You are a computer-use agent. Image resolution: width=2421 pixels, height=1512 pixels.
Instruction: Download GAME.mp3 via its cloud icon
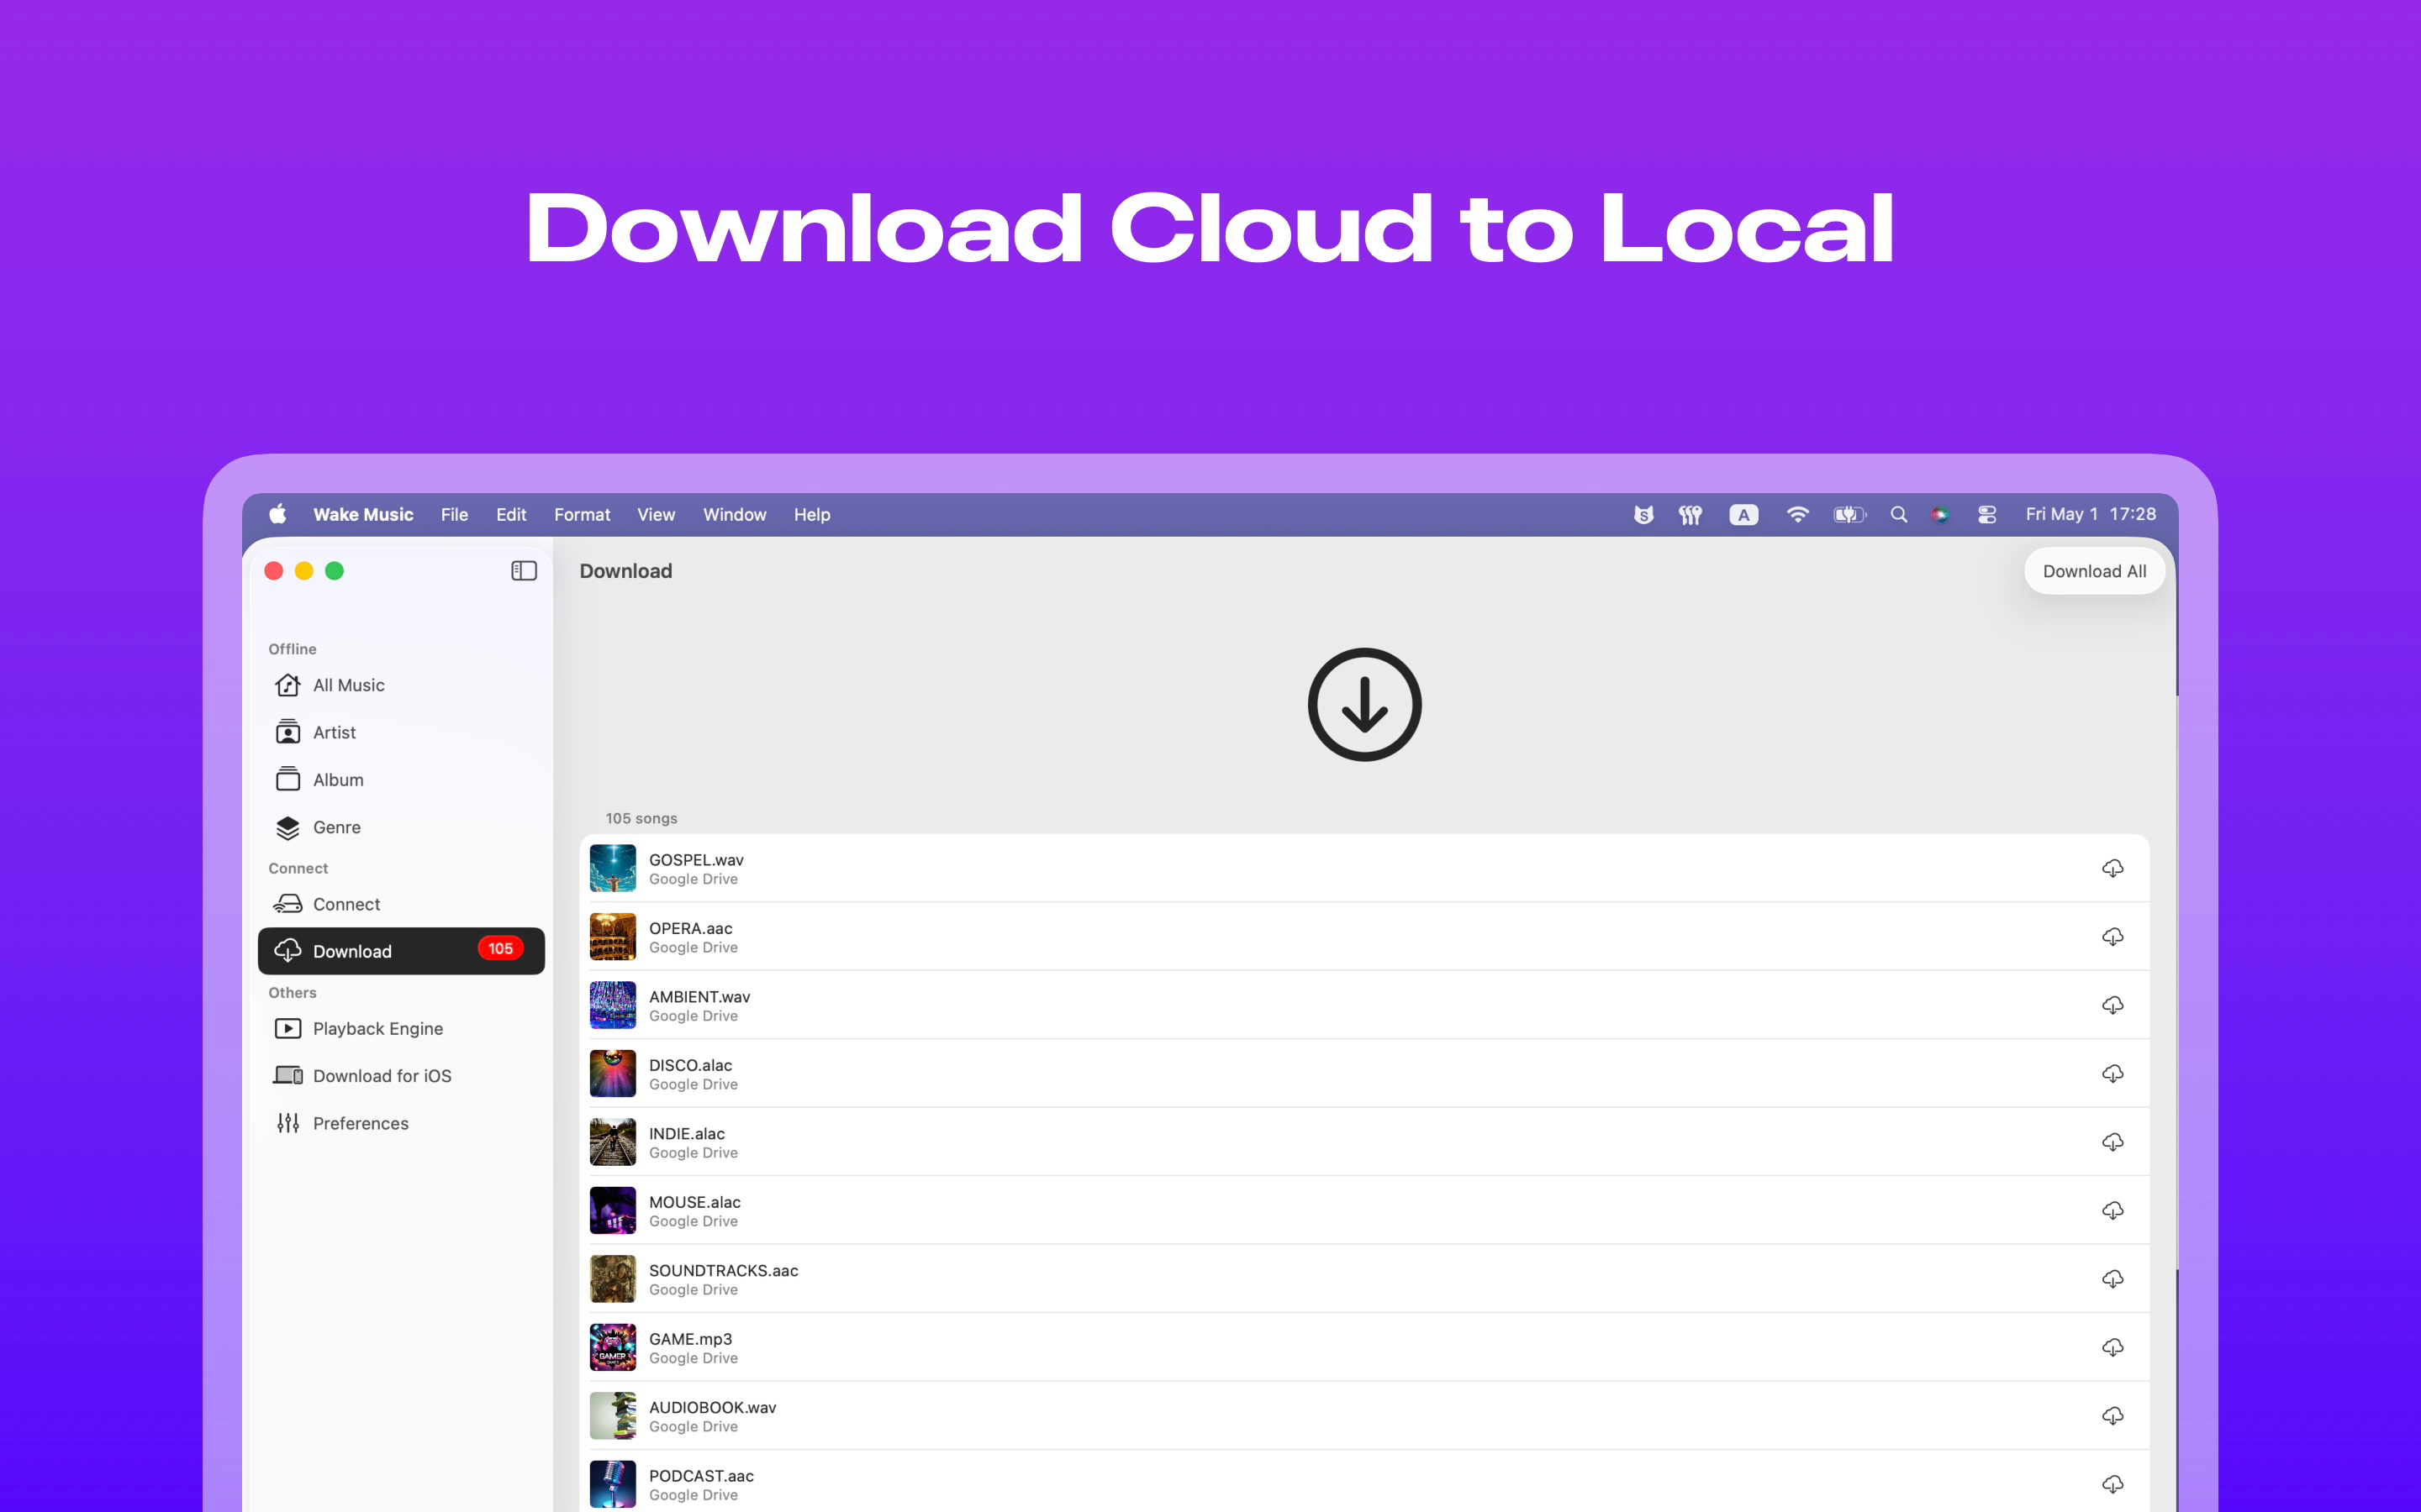[x=2112, y=1348]
